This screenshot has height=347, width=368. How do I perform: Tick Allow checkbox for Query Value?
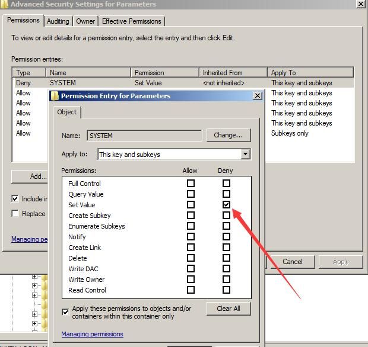[191, 194]
